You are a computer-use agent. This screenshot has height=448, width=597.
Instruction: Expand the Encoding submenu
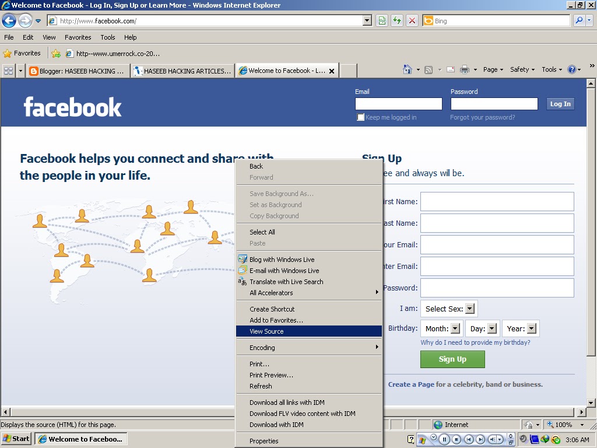pos(309,348)
